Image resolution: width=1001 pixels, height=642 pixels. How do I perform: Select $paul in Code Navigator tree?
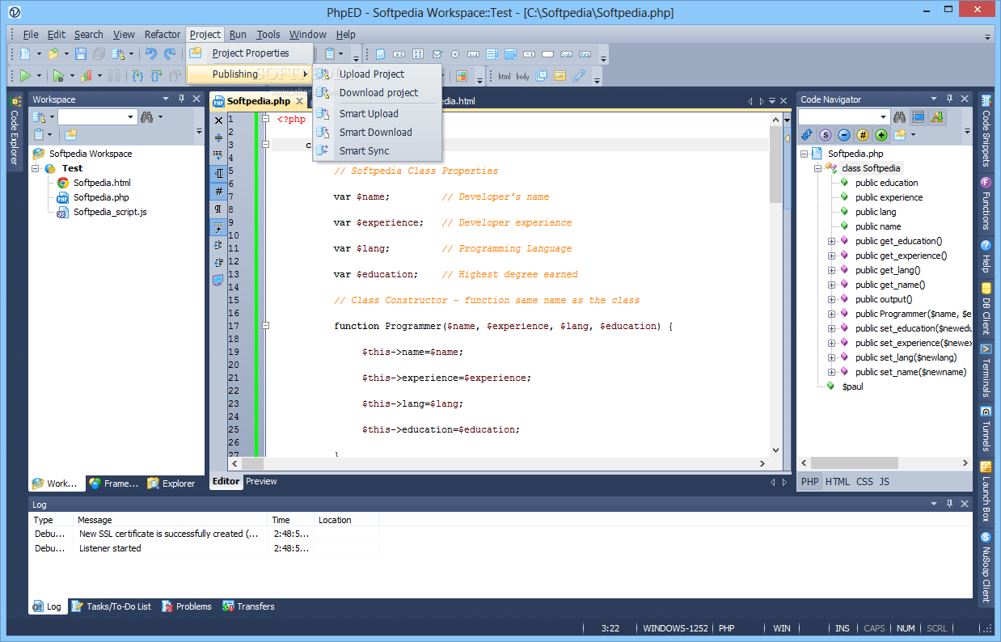point(853,386)
